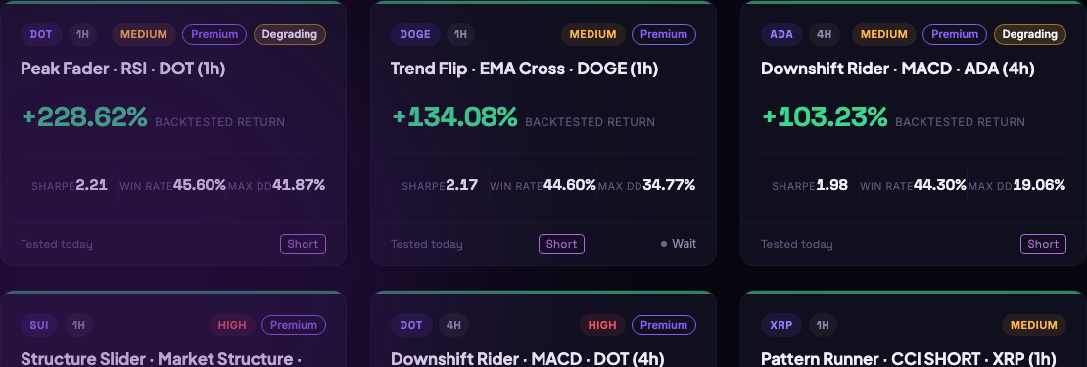Viewport: 1087px width, 367px height.
Task: Click the Short badge on Trend Flip card
Action: point(561,244)
